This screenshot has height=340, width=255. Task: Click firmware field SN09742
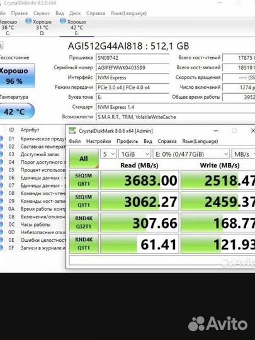point(132,58)
